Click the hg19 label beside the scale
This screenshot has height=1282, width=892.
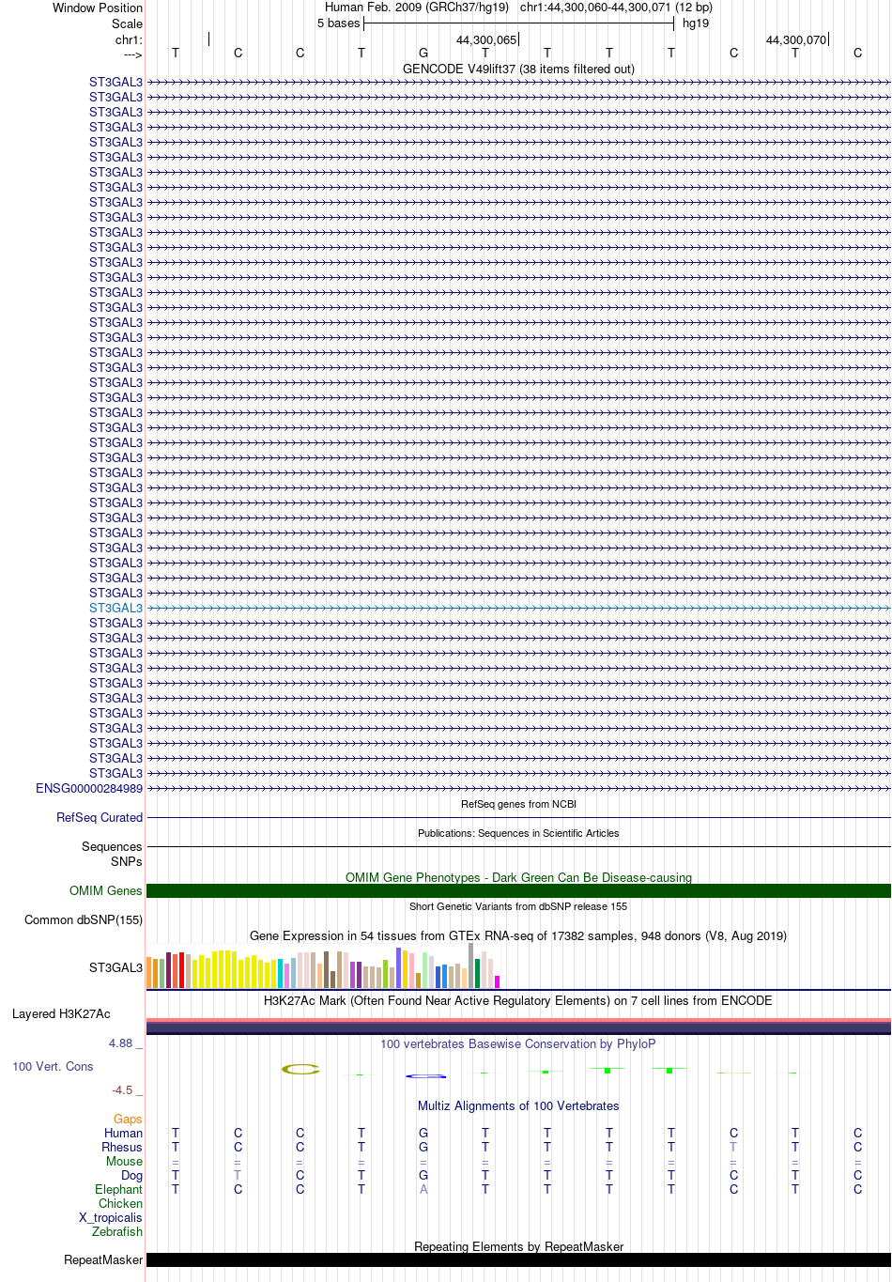pyautogui.click(x=696, y=23)
